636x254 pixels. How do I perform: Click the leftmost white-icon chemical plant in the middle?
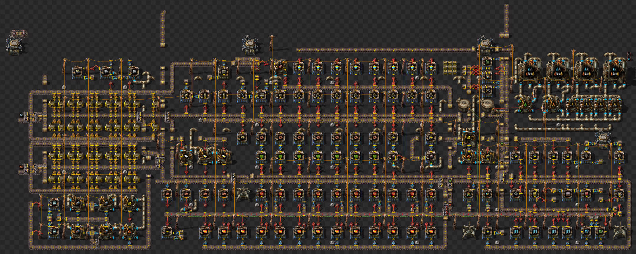click(186, 156)
